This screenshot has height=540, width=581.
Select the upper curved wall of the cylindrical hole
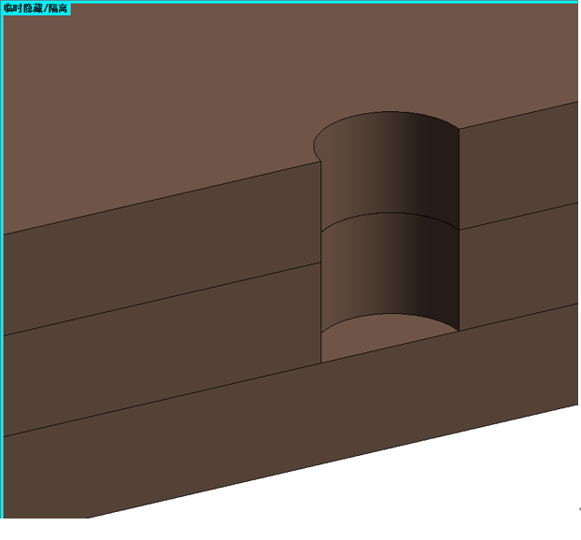click(390, 170)
